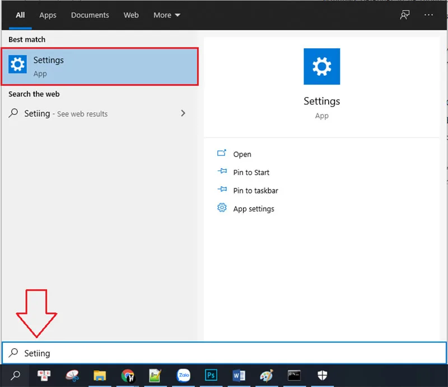This screenshot has height=387, width=448.
Task: Click the taskbar Search button
Action: click(x=15, y=376)
